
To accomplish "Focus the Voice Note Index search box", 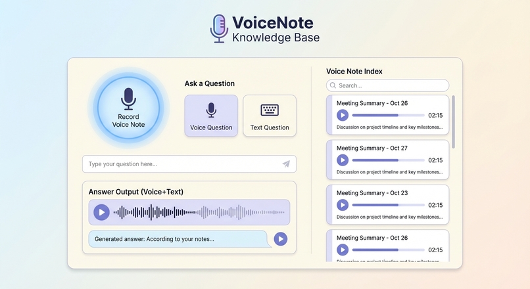I will coord(388,85).
